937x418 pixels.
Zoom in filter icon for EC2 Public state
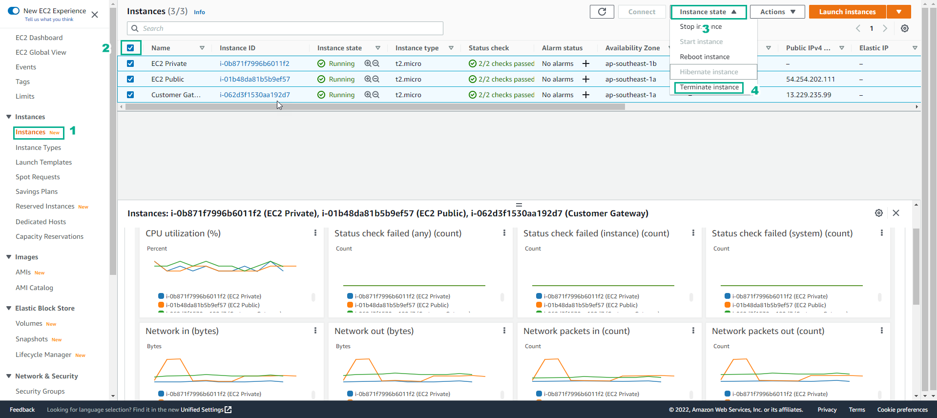368,79
